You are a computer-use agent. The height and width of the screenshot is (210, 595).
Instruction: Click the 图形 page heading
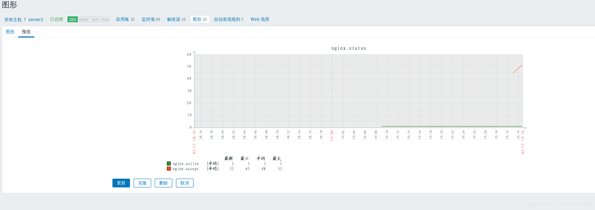9,5
